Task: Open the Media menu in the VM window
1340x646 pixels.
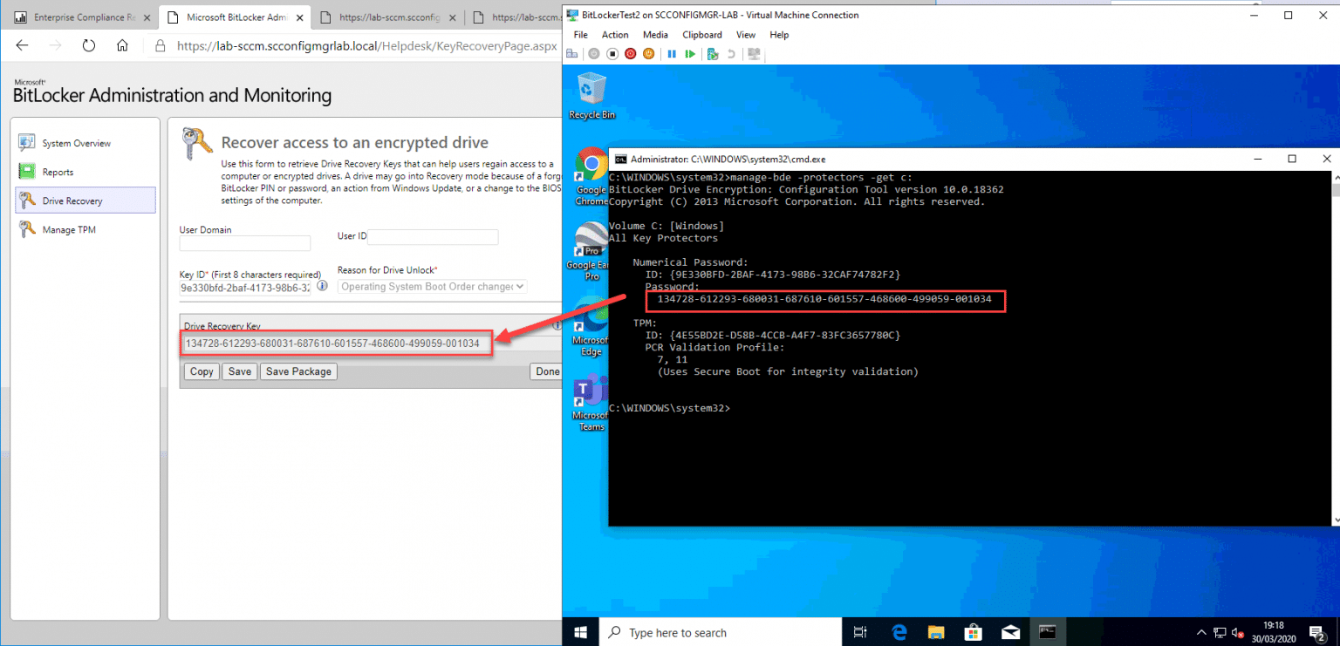Action: point(655,35)
